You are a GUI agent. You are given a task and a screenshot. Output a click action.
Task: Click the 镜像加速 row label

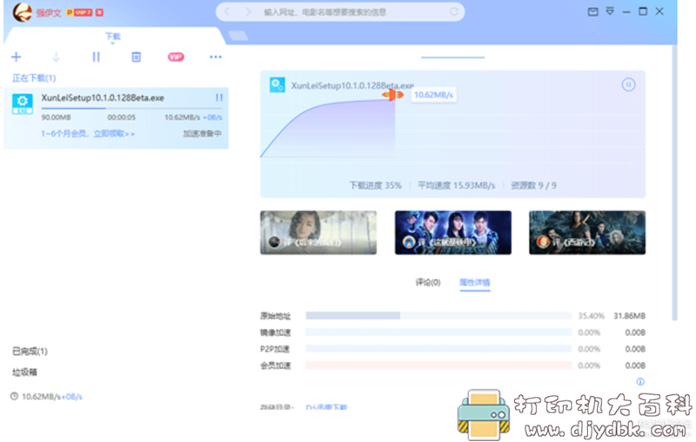(x=275, y=332)
